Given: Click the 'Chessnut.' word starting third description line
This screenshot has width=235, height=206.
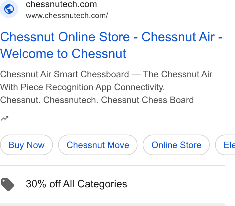Looking at the screenshot, I should [20, 100].
